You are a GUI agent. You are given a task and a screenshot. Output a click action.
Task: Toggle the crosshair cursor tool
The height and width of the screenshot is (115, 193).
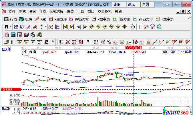click(x=140, y=27)
